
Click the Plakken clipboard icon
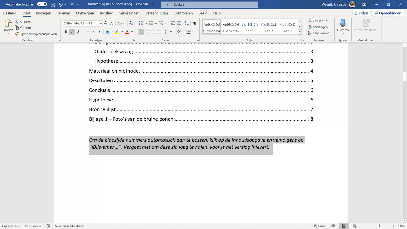[8, 24]
